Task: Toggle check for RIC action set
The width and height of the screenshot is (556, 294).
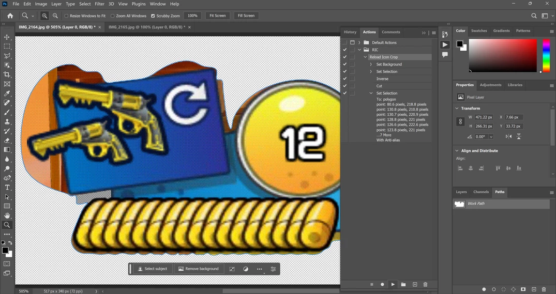Action: coord(344,50)
